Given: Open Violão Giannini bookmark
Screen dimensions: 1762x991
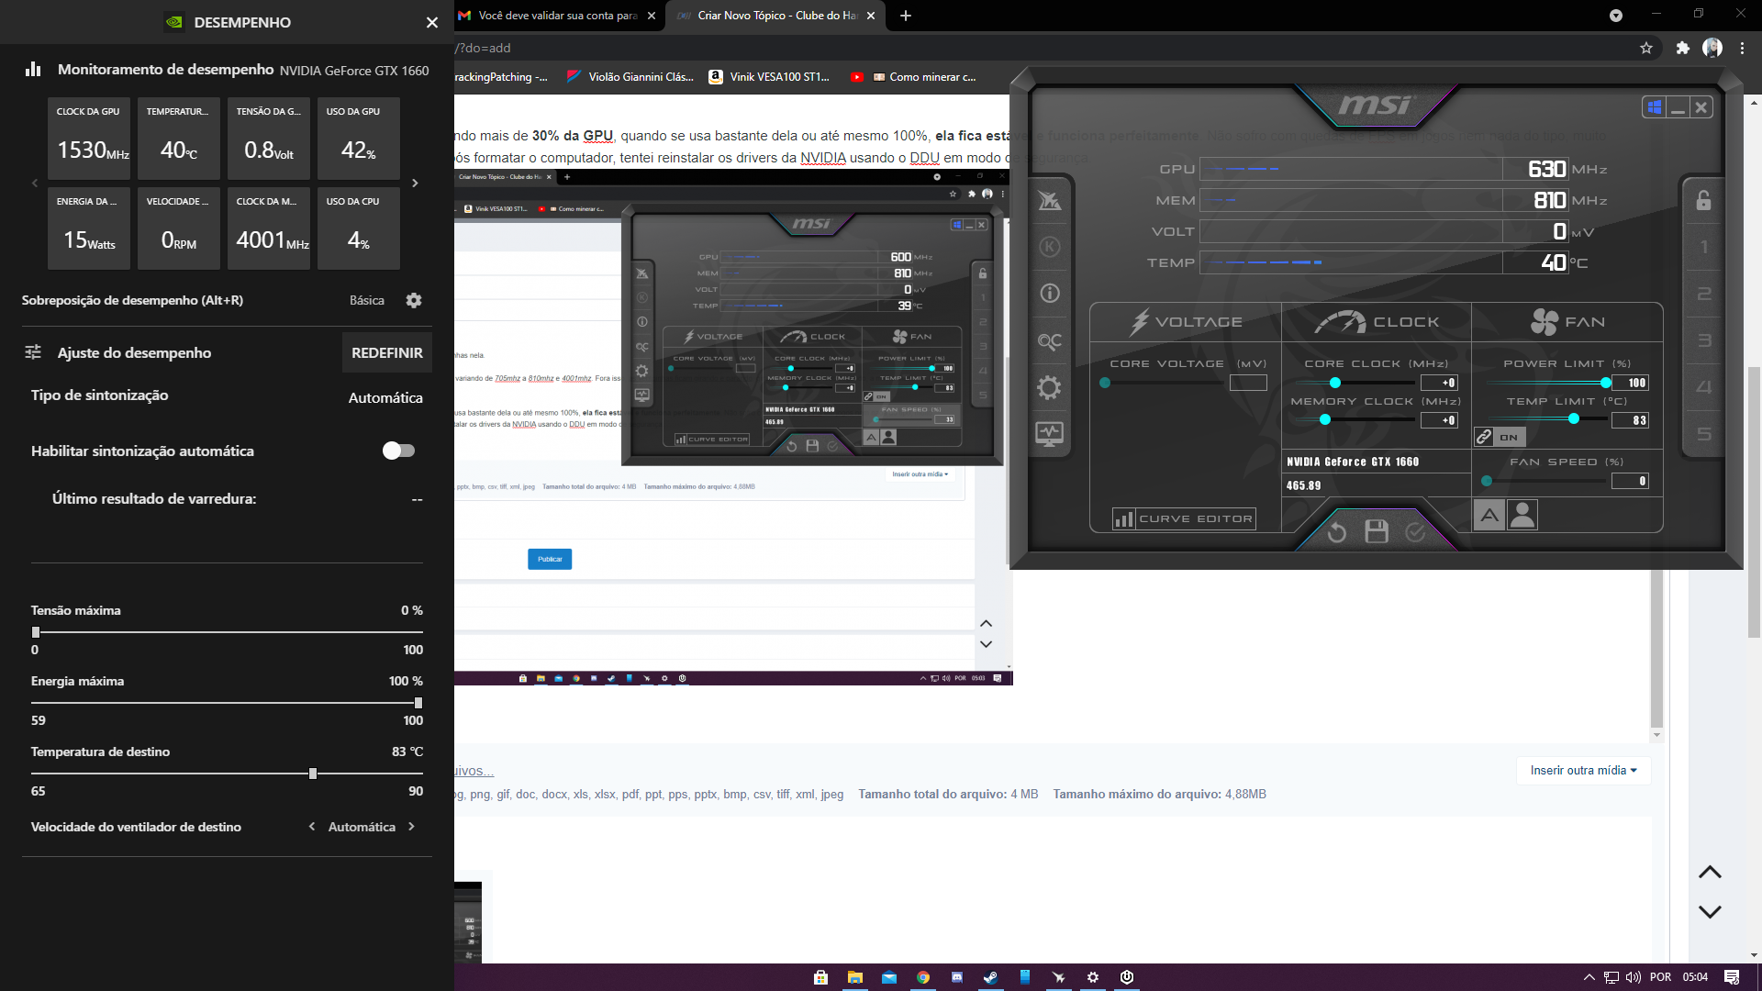Looking at the screenshot, I should tap(630, 77).
